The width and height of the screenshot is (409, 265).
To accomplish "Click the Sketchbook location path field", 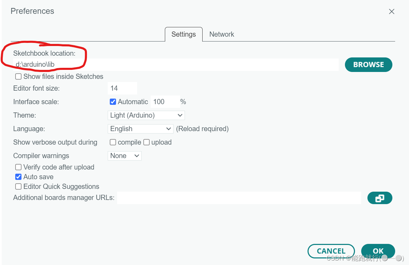I will [176, 65].
